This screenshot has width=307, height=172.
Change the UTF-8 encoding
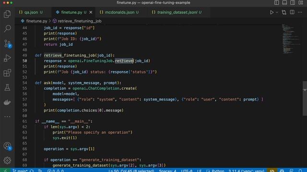[187, 171]
